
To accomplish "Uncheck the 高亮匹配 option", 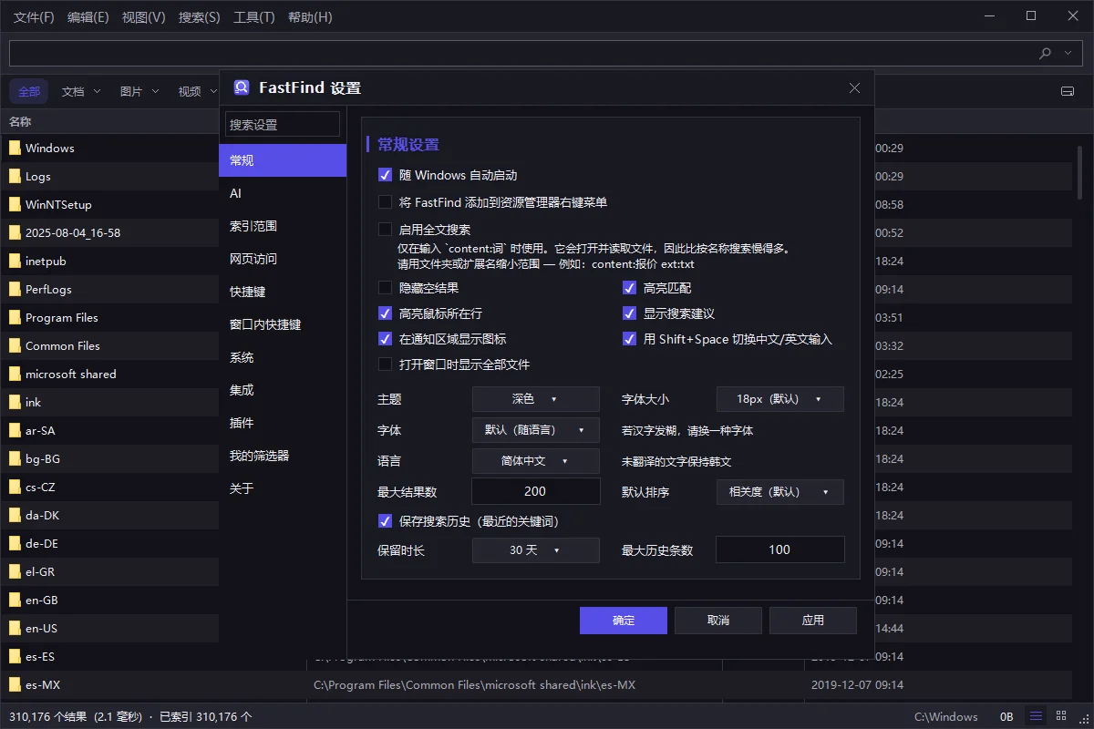I will point(629,288).
